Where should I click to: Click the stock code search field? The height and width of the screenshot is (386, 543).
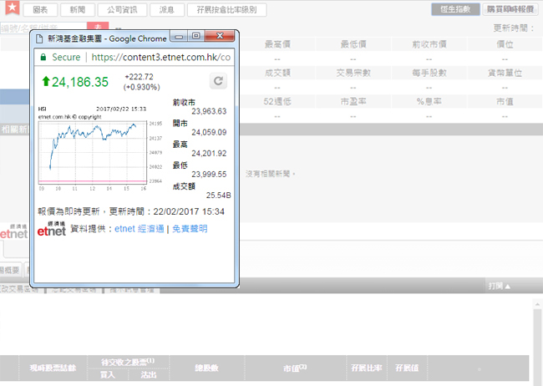(x=43, y=28)
